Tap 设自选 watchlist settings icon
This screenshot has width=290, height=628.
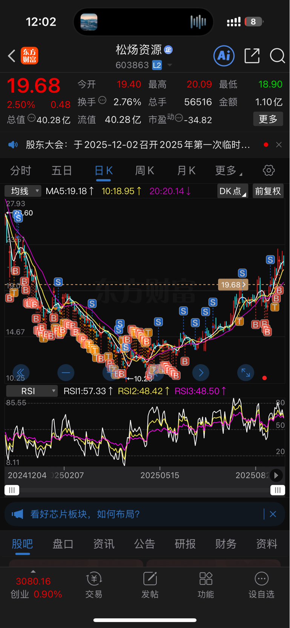(x=261, y=585)
